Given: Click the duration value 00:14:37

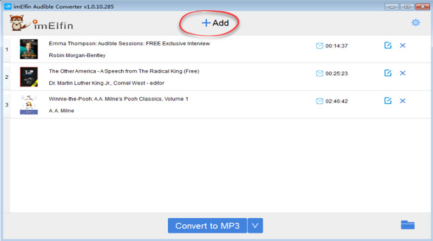Looking at the screenshot, I should (336, 46).
